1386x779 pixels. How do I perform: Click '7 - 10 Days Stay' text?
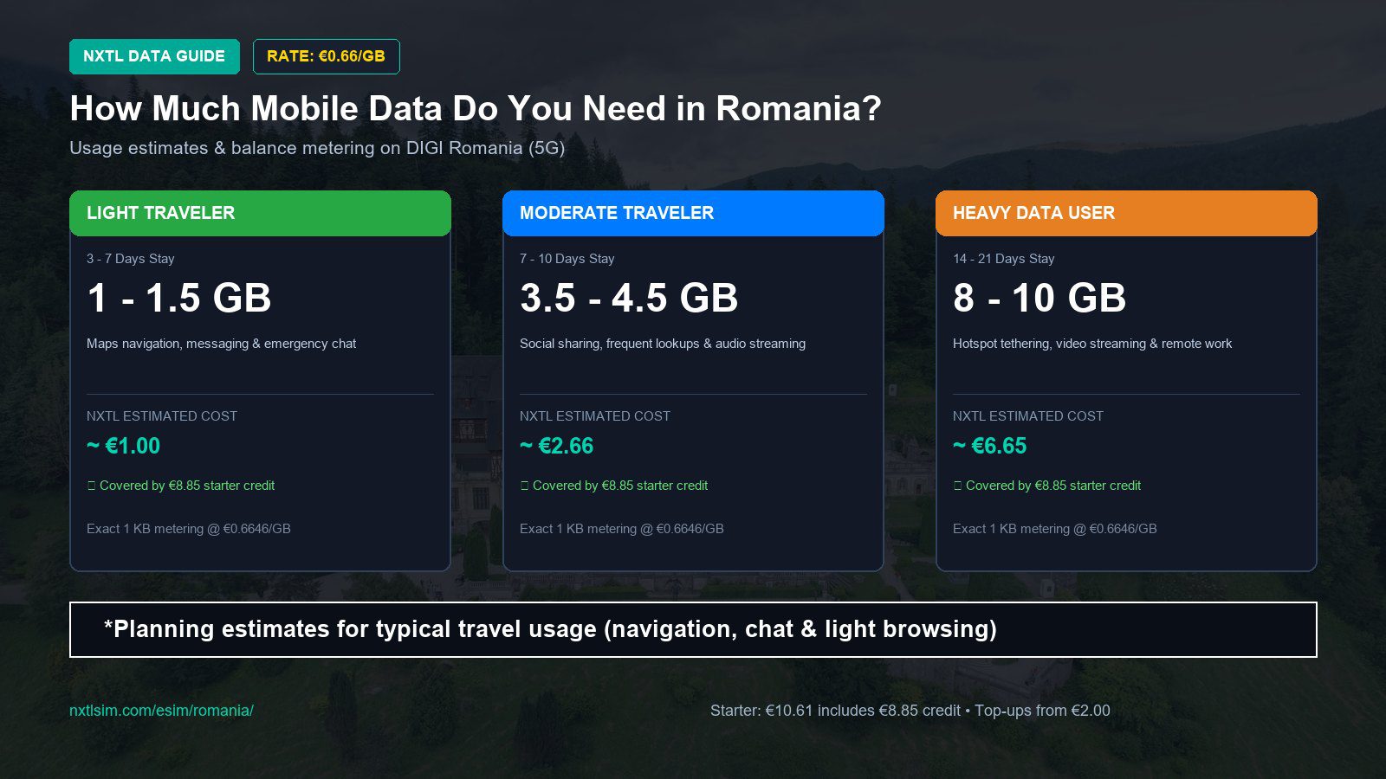coord(567,259)
